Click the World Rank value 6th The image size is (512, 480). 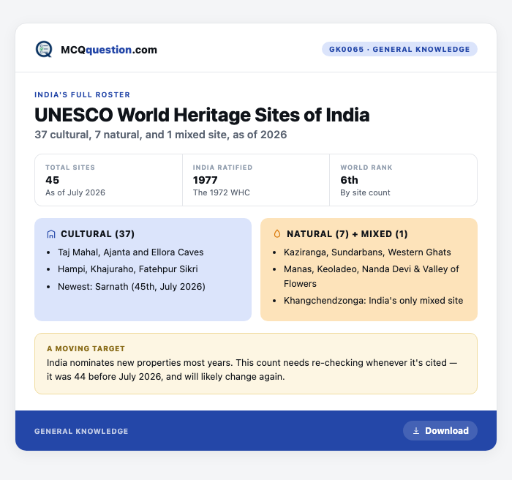click(x=349, y=180)
